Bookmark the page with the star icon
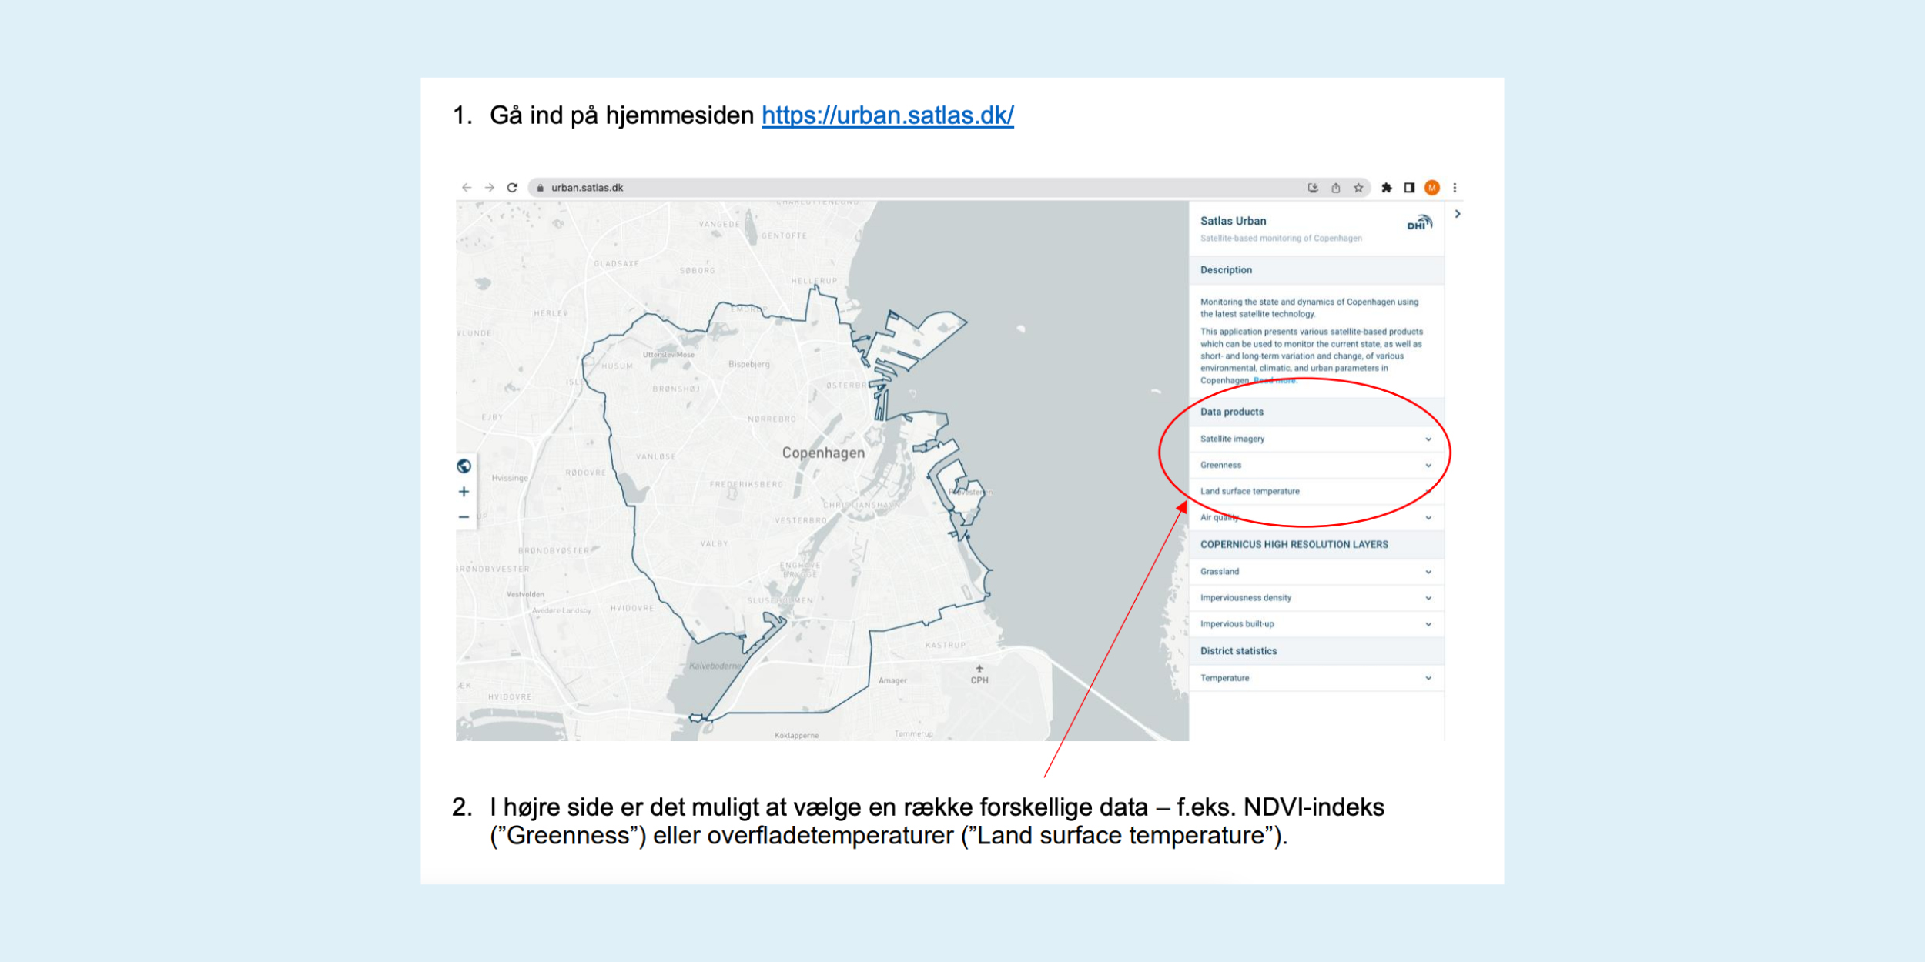Image resolution: width=1925 pixels, height=962 pixels. coord(1358,188)
